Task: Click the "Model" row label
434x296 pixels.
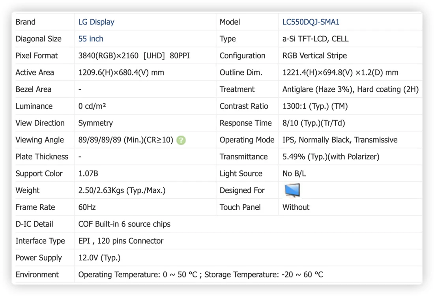Action: coord(230,22)
